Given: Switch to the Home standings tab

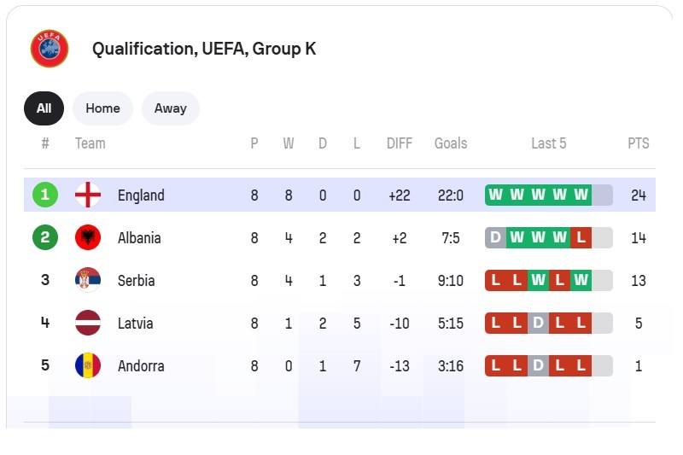Looking at the screenshot, I should tap(102, 108).
